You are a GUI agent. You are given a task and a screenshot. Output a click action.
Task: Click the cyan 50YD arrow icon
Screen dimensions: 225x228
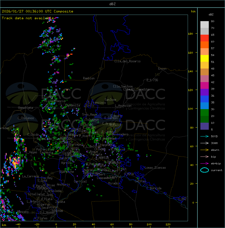click(204, 136)
